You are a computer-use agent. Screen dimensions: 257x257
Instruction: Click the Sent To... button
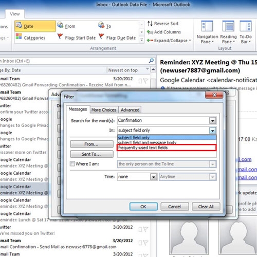[x=91, y=154]
